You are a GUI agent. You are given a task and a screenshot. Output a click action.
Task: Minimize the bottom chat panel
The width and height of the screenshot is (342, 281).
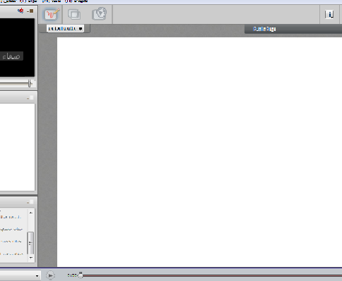point(30,202)
